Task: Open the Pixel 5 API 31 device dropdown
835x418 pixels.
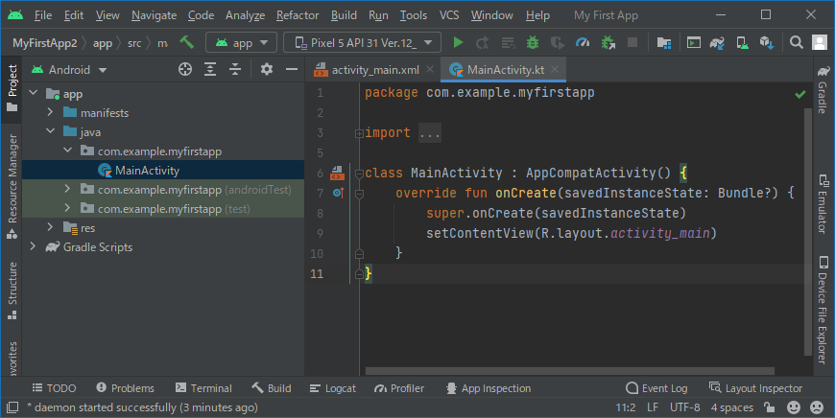Action: tap(362, 42)
